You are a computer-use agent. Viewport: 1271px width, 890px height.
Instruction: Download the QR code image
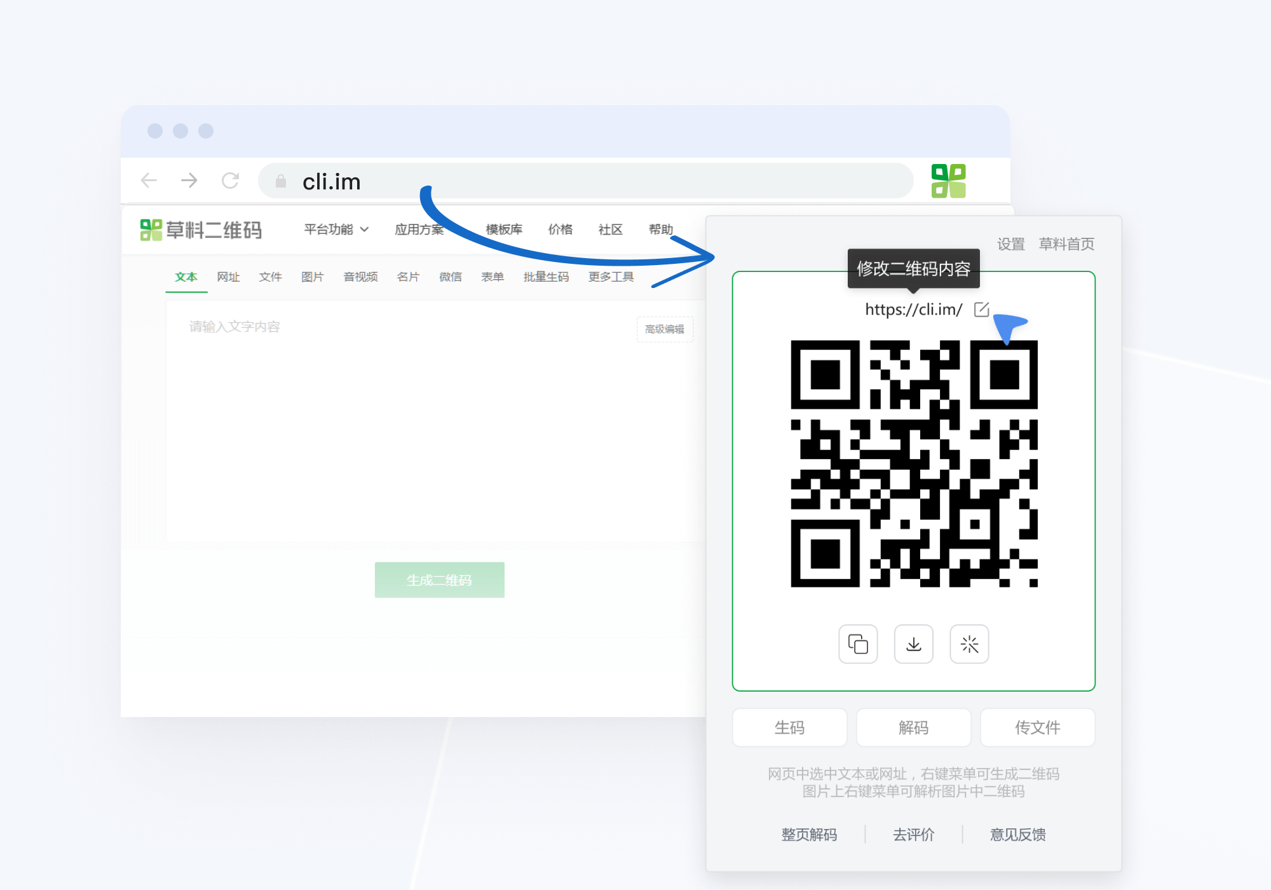pyautogui.click(x=913, y=644)
